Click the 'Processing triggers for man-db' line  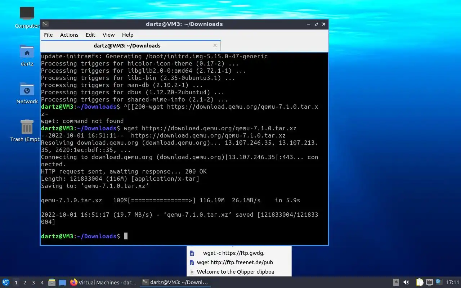click(x=122, y=85)
